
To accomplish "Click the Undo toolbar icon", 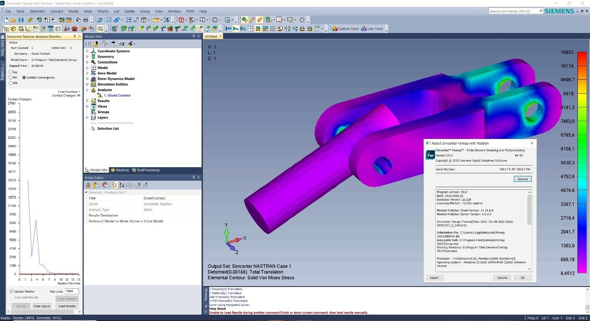I will (78, 20).
